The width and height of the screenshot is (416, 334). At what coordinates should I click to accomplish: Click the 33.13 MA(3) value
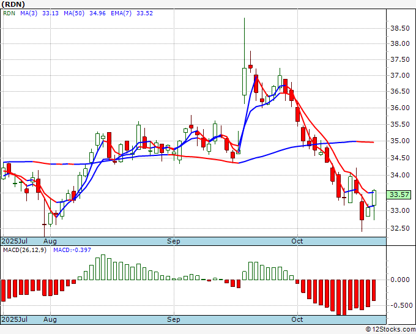tap(50, 13)
